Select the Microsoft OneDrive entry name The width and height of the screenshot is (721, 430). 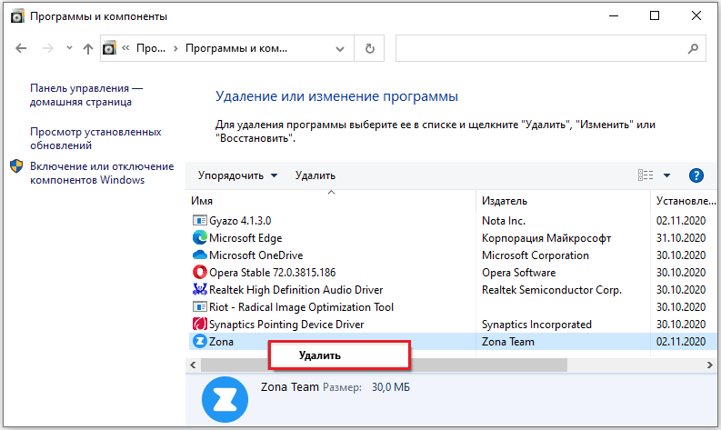click(255, 255)
